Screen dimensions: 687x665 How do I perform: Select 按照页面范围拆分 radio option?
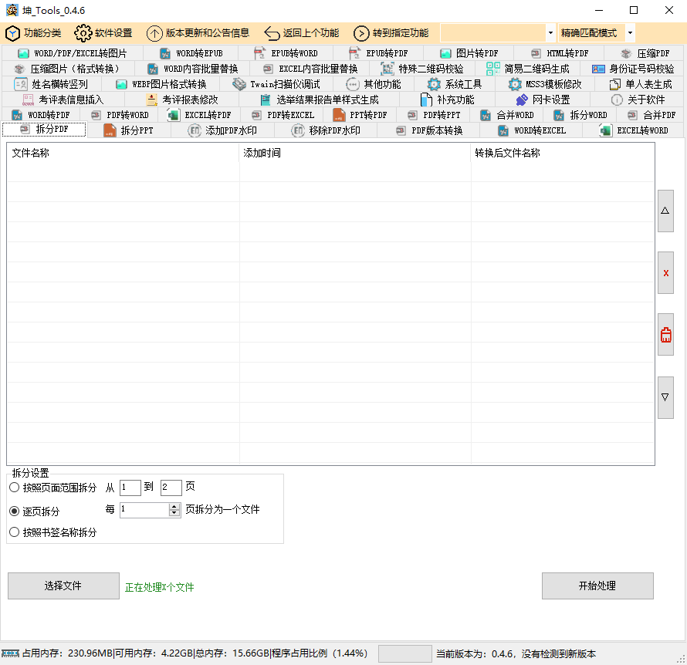(15, 488)
